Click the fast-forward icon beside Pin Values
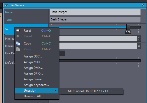Viewport: 147px width, 103px height. coord(6,5)
